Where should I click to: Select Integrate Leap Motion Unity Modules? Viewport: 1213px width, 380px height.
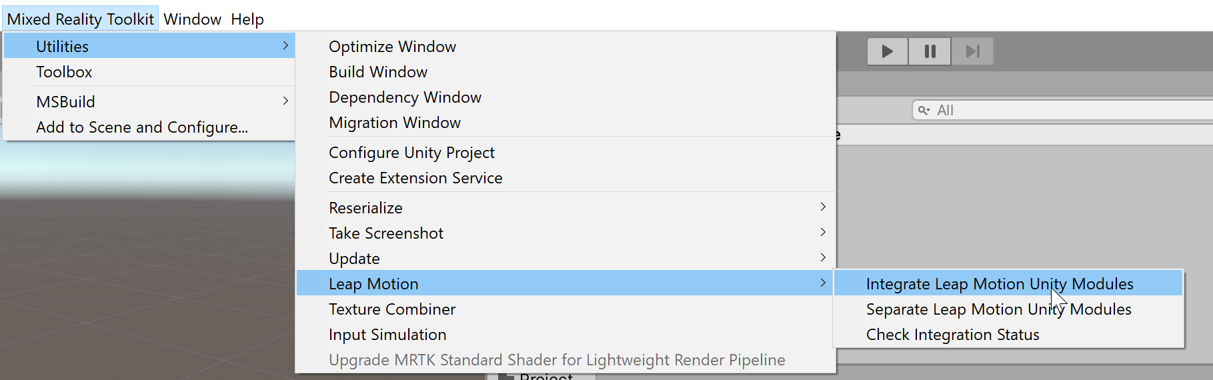point(999,283)
